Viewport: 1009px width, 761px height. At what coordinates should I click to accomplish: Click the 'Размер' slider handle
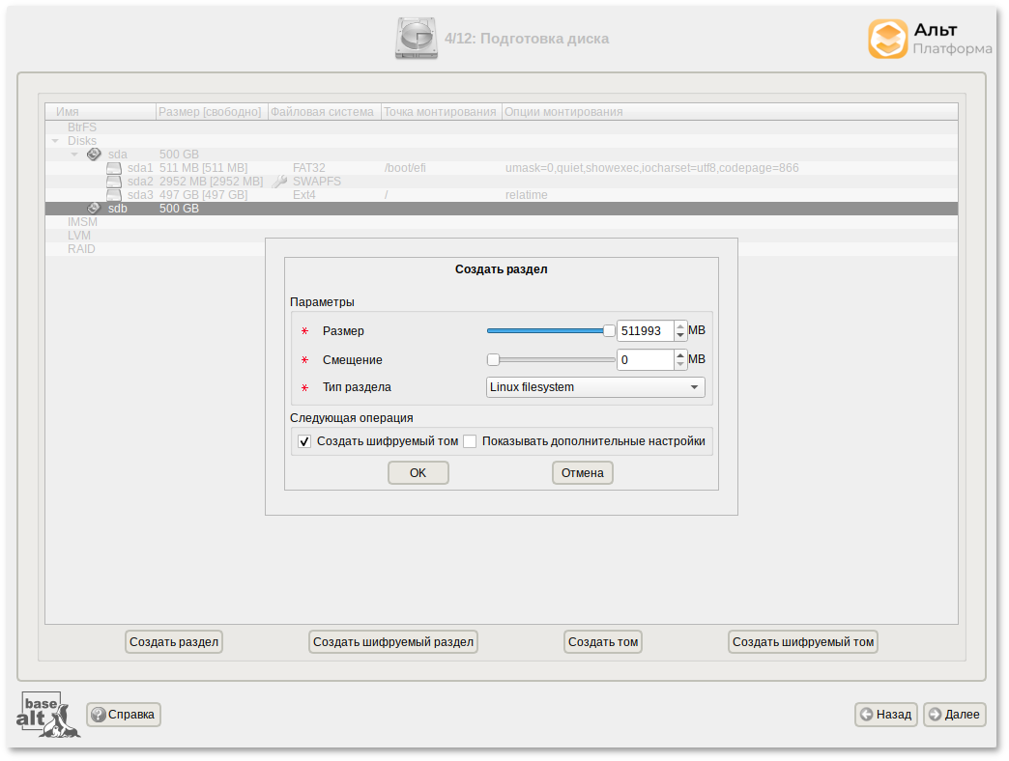(x=609, y=331)
